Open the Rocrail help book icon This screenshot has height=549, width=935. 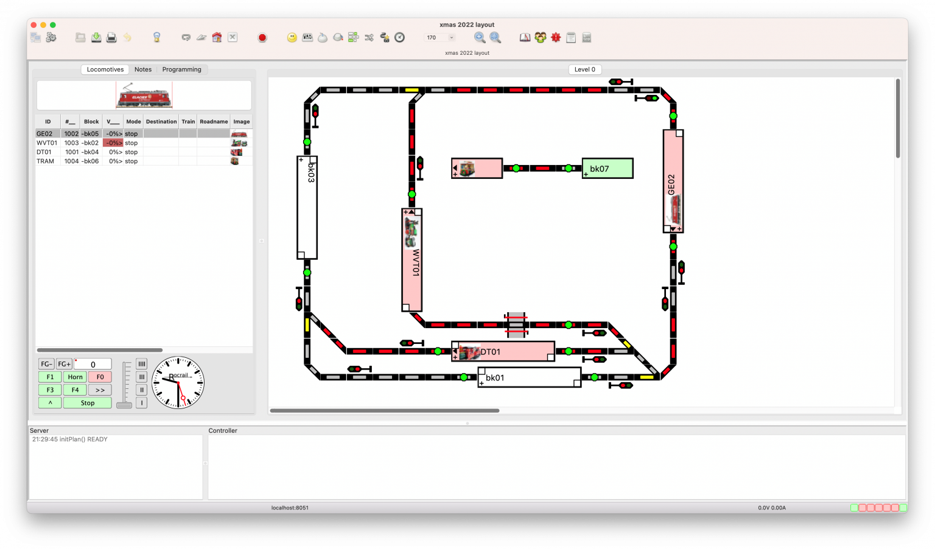click(x=525, y=37)
